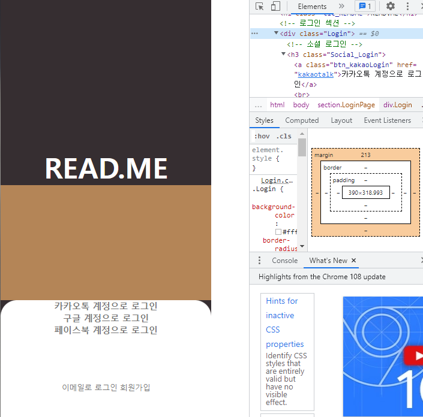Switch to the Computed tab
Screen dimensions: 423x417
pyautogui.click(x=302, y=120)
